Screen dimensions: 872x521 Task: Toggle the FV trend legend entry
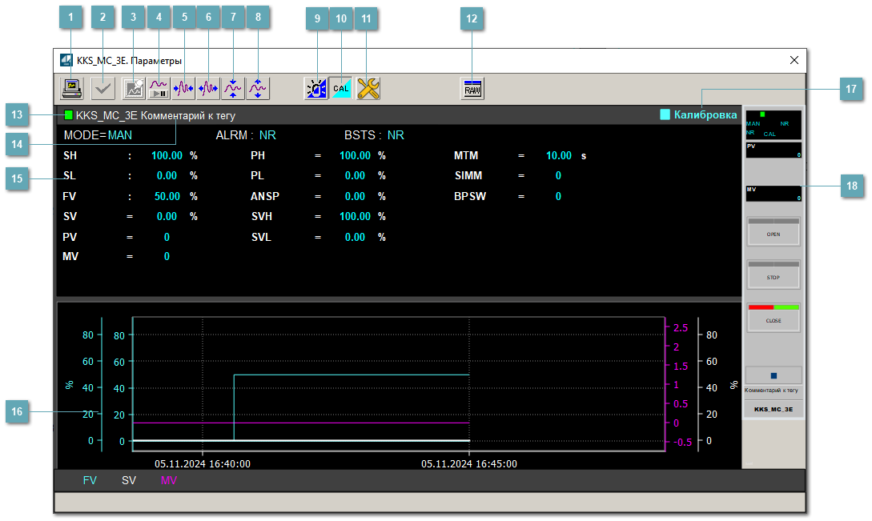click(90, 481)
